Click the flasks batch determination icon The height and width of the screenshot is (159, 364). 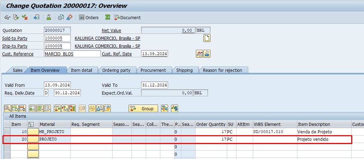click(100, 108)
